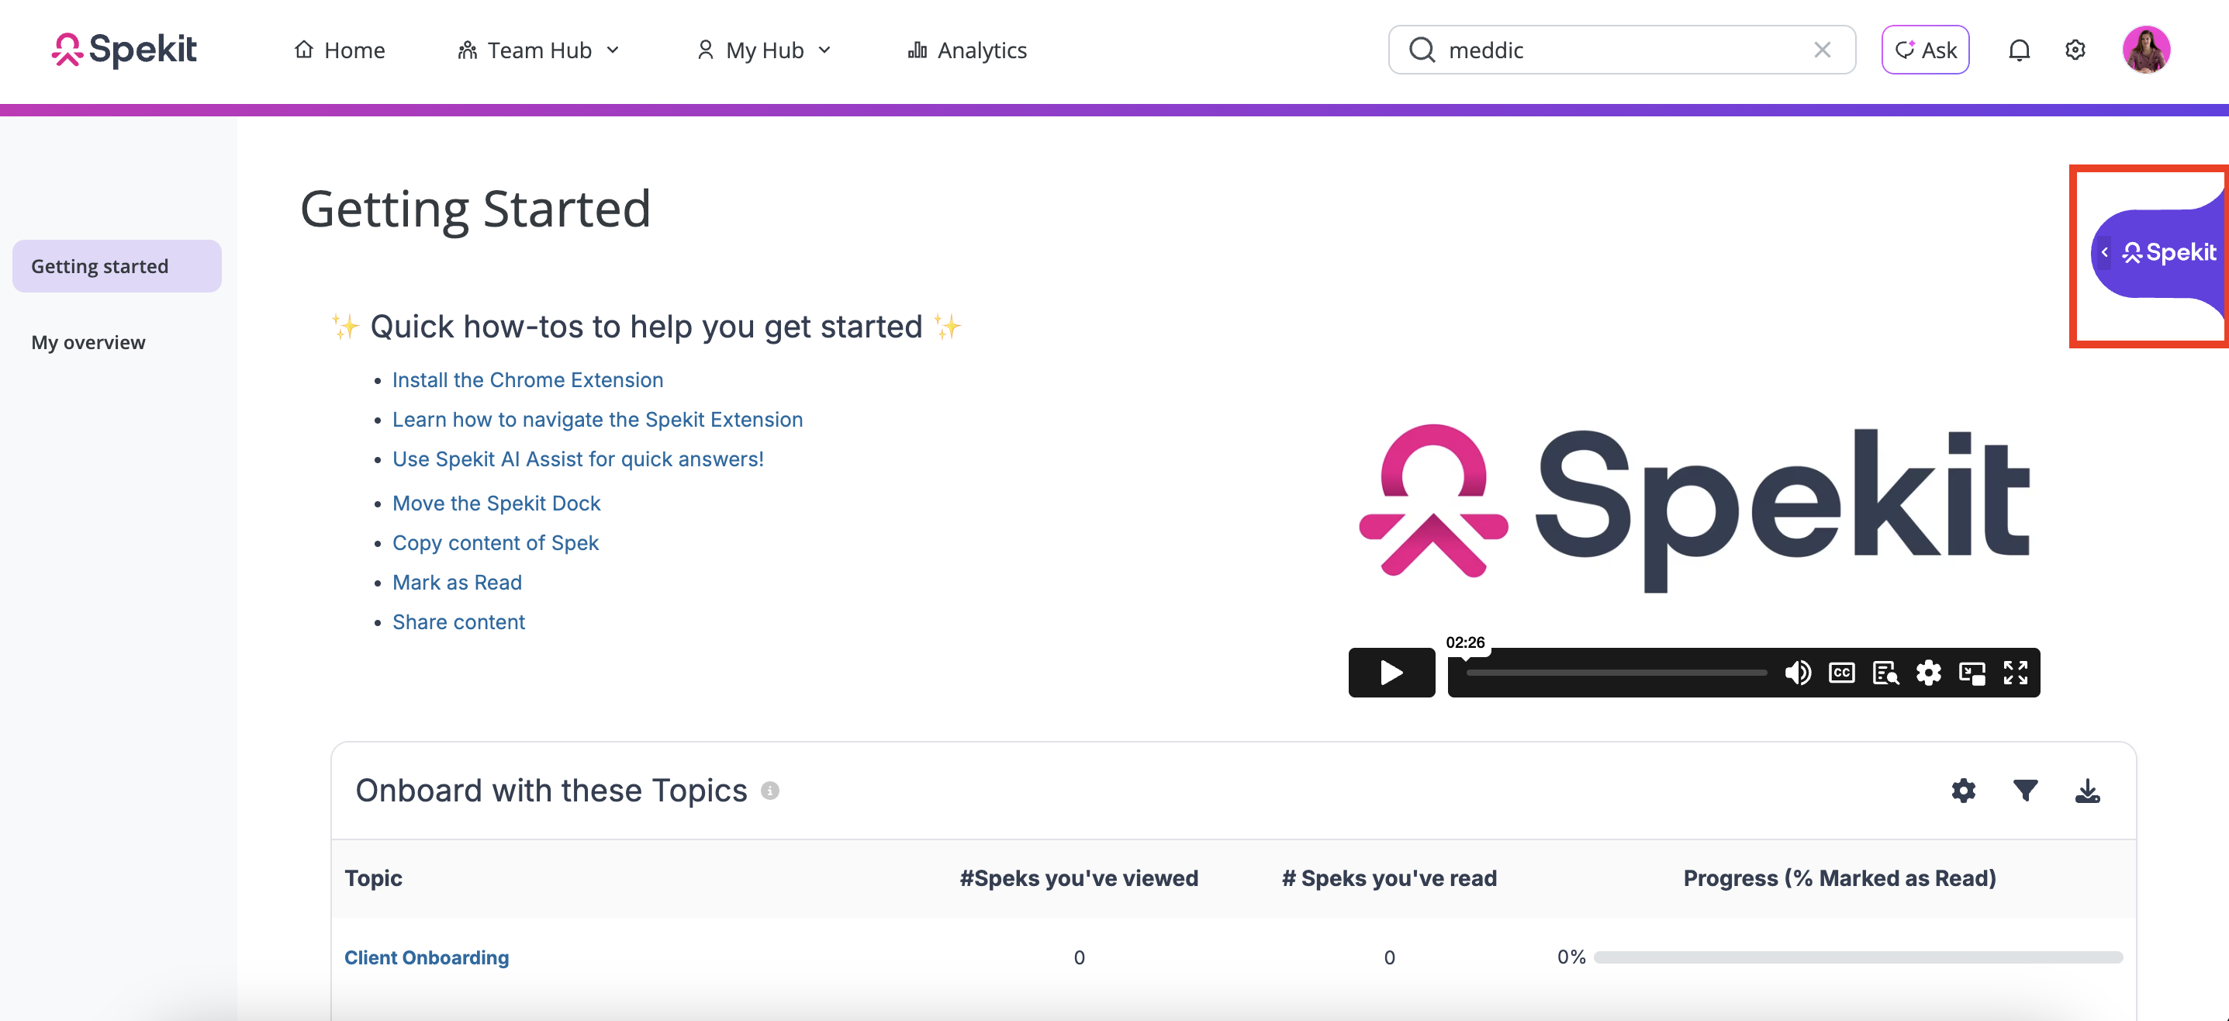Image resolution: width=2229 pixels, height=1021 pixels.
Task: Click the Spekit logo in header
Action: pos(124,50)
